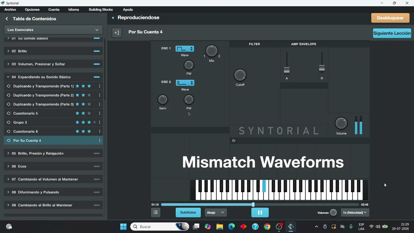Expand chapter 09 Cambiando el Brillo al Mantener
This screenshot has height=233, width=414.
(53, 205)
